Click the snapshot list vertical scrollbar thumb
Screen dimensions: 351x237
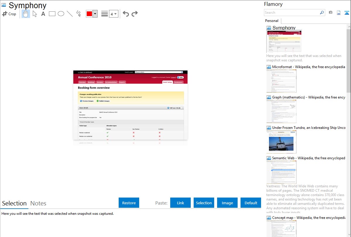pyautogui.click(x=349, y=60)
